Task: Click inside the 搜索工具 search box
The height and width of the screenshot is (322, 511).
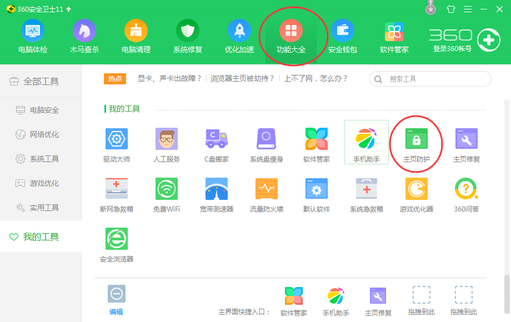Action: click(433, 79)
